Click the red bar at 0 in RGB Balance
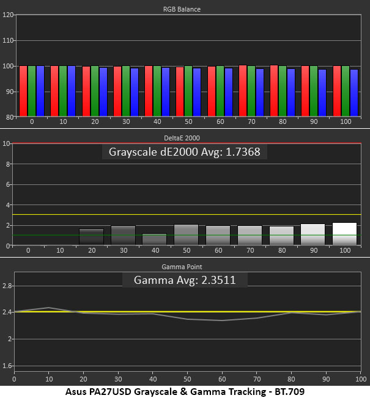 tap(23, 91)
